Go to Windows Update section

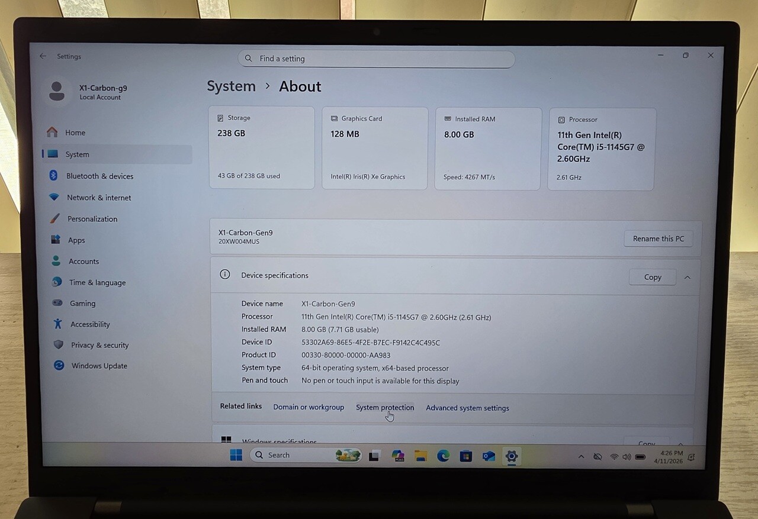tap(99, 366)
